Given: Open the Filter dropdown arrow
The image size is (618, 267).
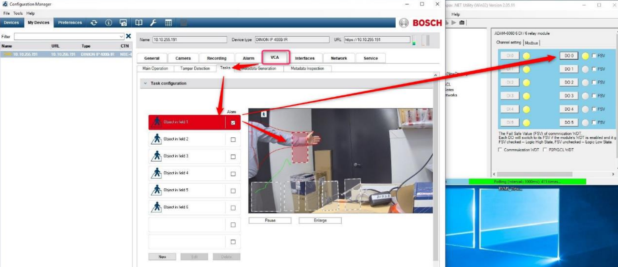Looking at the screenshot, I should coord(121,37).
